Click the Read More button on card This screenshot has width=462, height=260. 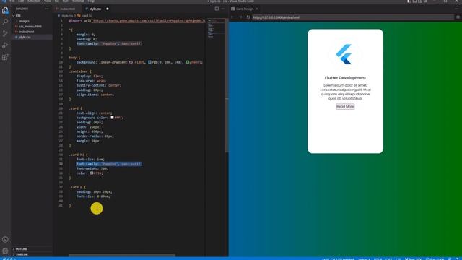tap(345, 106)
